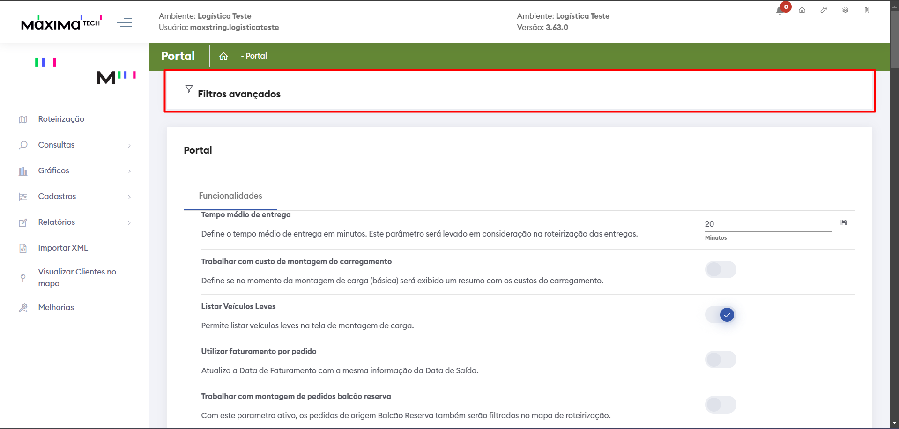Enable montagem de pedidos balcão reserva toggle
This screenshot has width=899, height=429.
point(721,405)
